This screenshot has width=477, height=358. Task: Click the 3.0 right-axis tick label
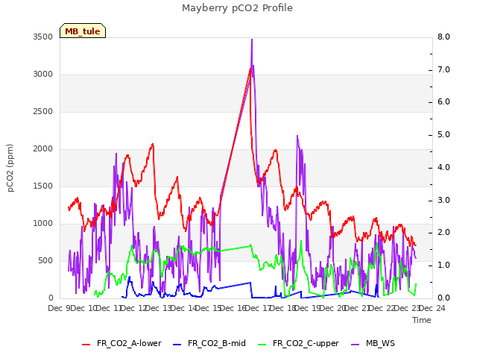pos(443,201)
